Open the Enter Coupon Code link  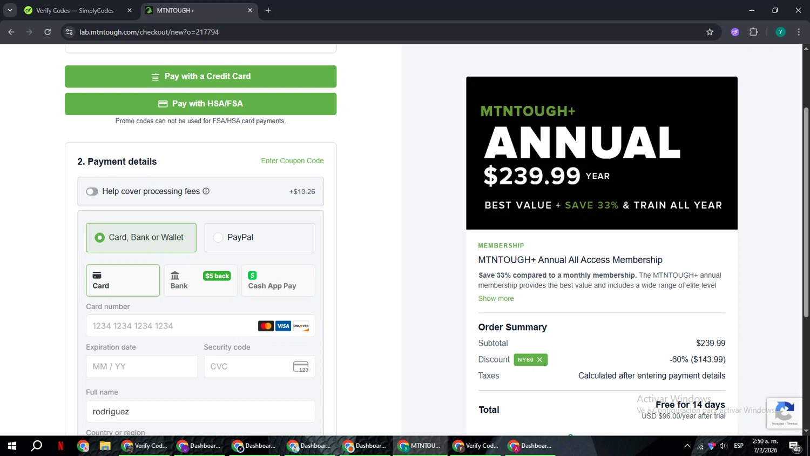[292, 161]
